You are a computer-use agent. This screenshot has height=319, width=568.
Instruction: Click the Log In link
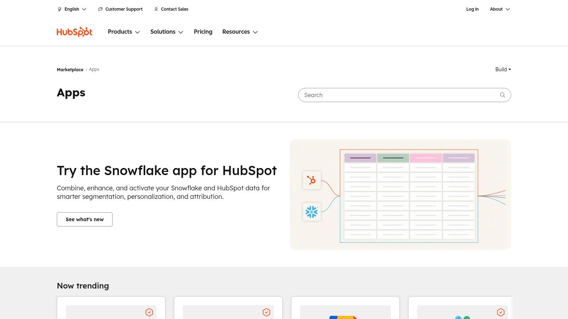(473, 9)
